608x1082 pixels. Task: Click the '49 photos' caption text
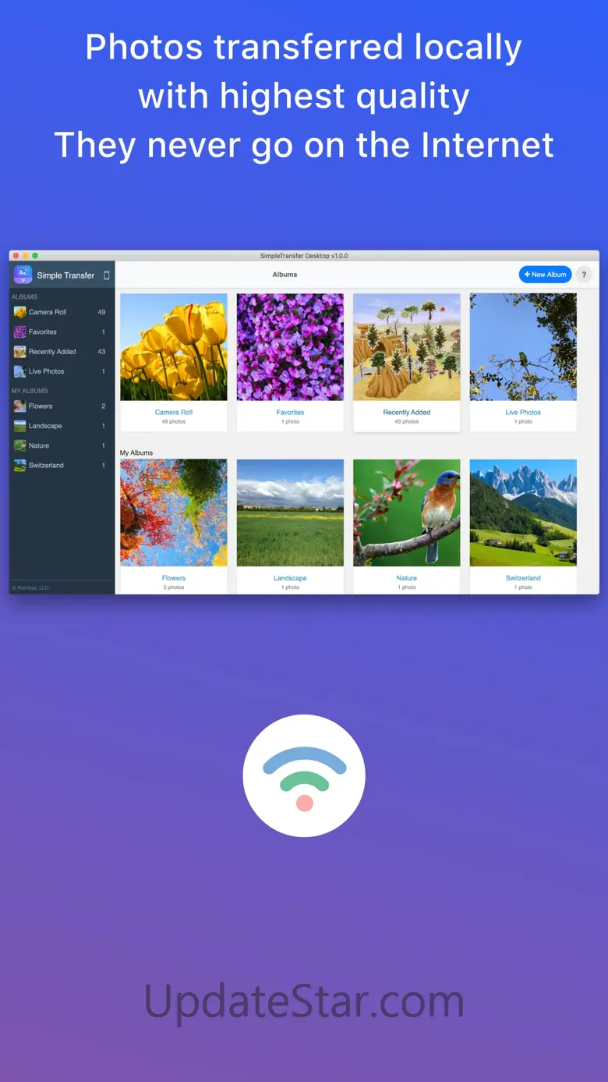pos(174,422)
